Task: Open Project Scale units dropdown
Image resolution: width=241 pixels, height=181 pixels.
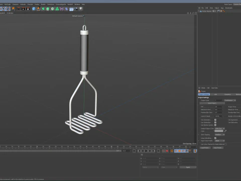Action: point(230,100)
